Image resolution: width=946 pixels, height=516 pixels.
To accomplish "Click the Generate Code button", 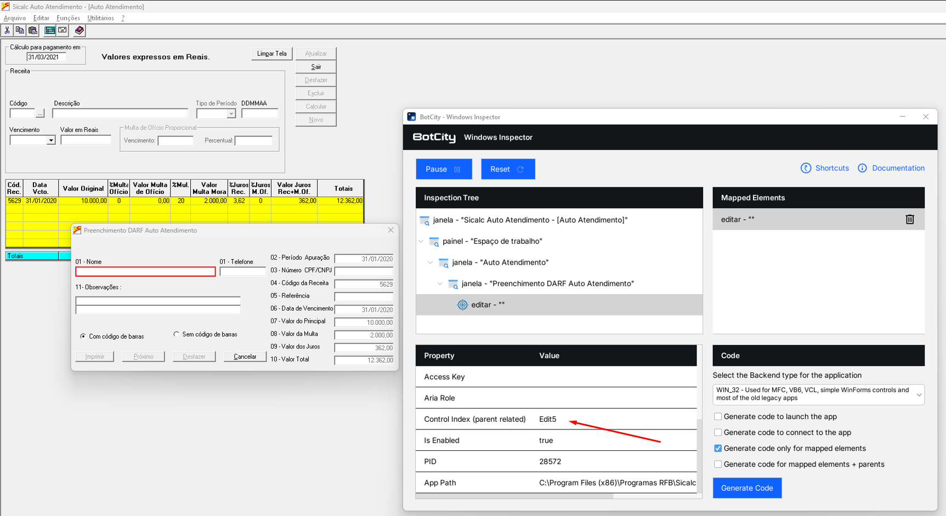I will [x=746, y=488].
